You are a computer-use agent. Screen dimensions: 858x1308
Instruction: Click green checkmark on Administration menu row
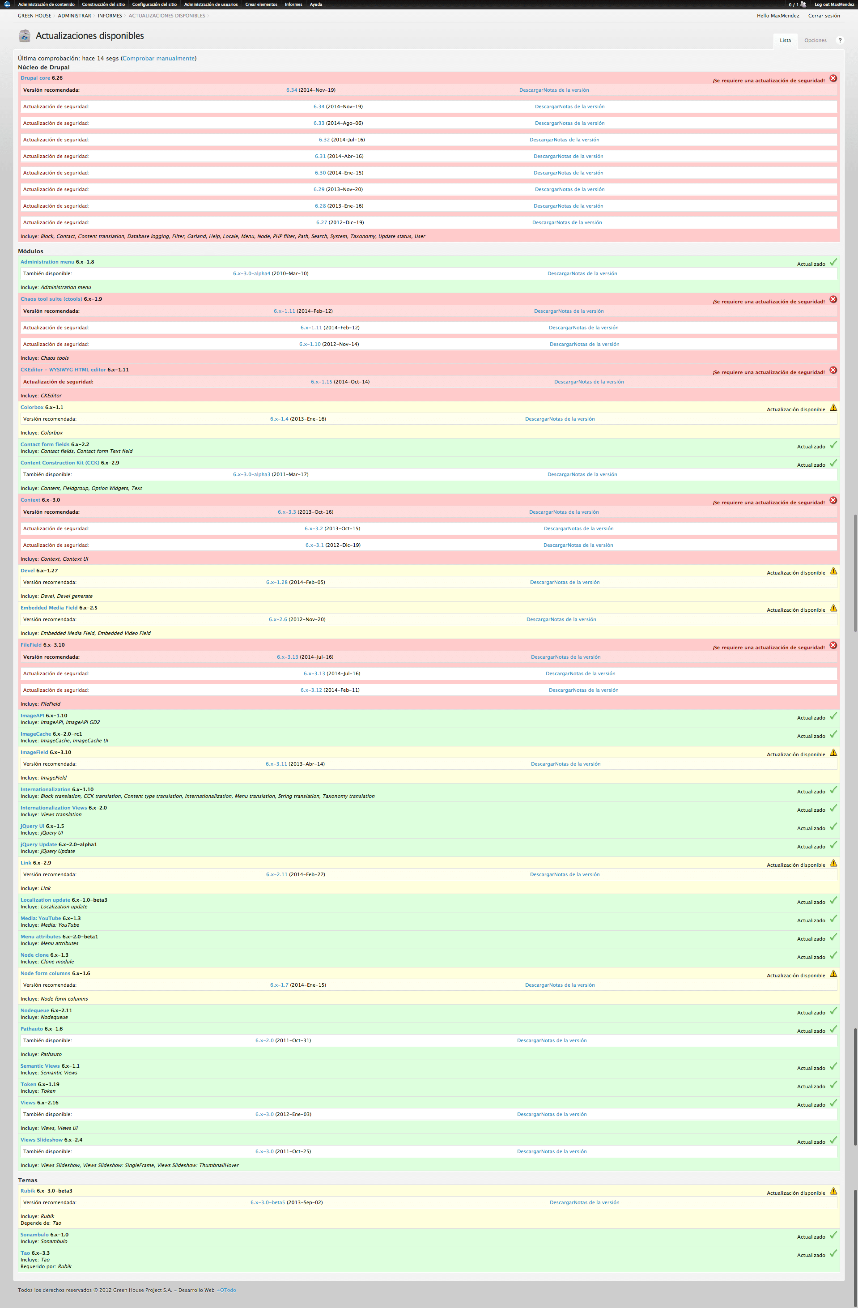pyautogui.click(x=833, y=262)
